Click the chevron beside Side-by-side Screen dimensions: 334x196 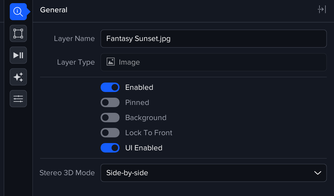pyautogui.click(x=318, y=173)
